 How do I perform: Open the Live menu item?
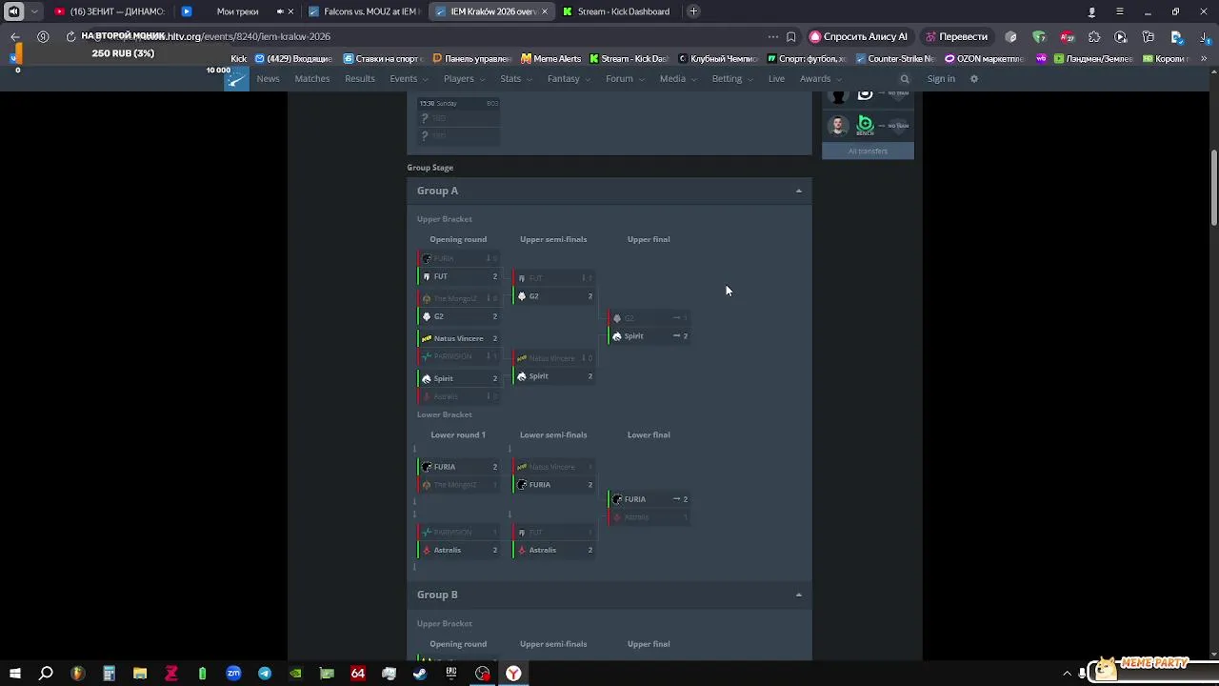click(x=776, y=79)
